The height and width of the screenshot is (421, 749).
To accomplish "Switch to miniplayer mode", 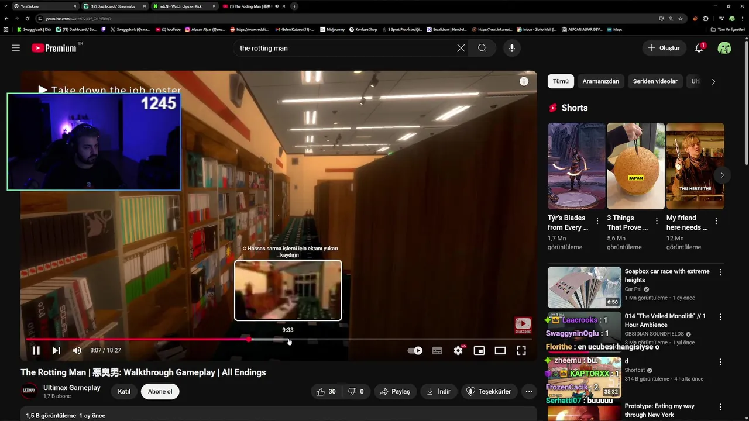I will point(479,351).
